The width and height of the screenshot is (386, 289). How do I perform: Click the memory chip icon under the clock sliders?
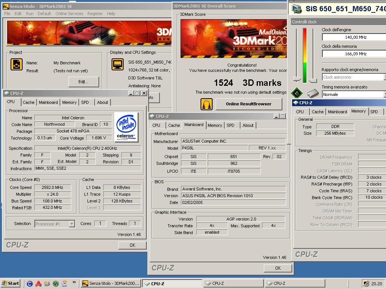[313, 93]
